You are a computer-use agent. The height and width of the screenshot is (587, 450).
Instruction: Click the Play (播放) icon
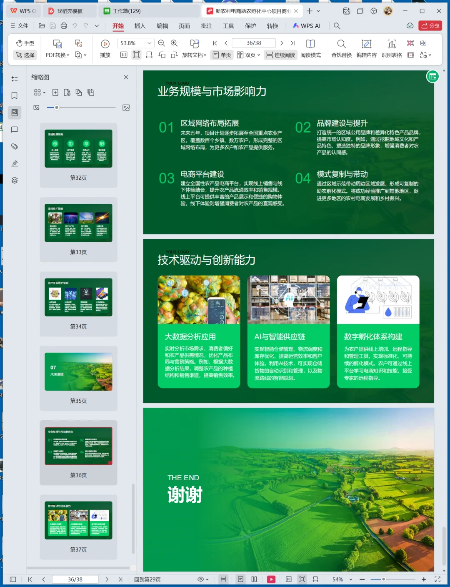(105, 44)
